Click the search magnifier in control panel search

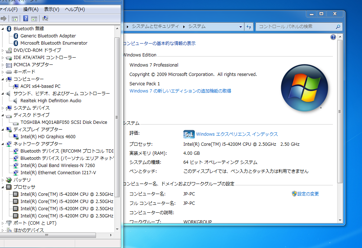338,27
